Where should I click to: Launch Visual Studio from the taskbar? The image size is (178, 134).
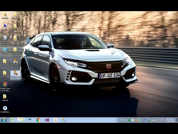(47, 120)
